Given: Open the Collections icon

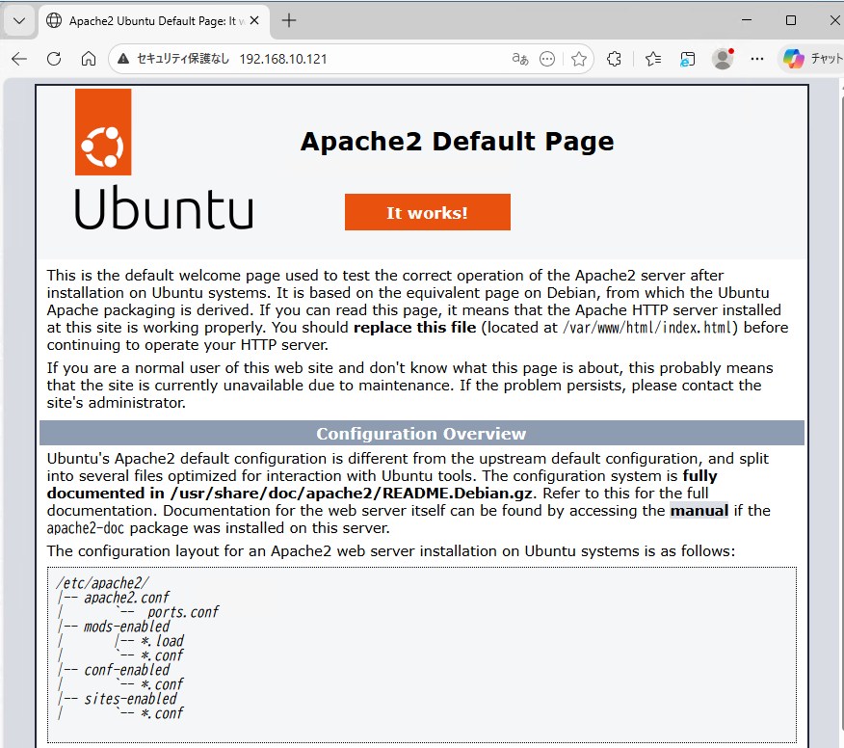Looking at the screenshot, I should point(687,59).
